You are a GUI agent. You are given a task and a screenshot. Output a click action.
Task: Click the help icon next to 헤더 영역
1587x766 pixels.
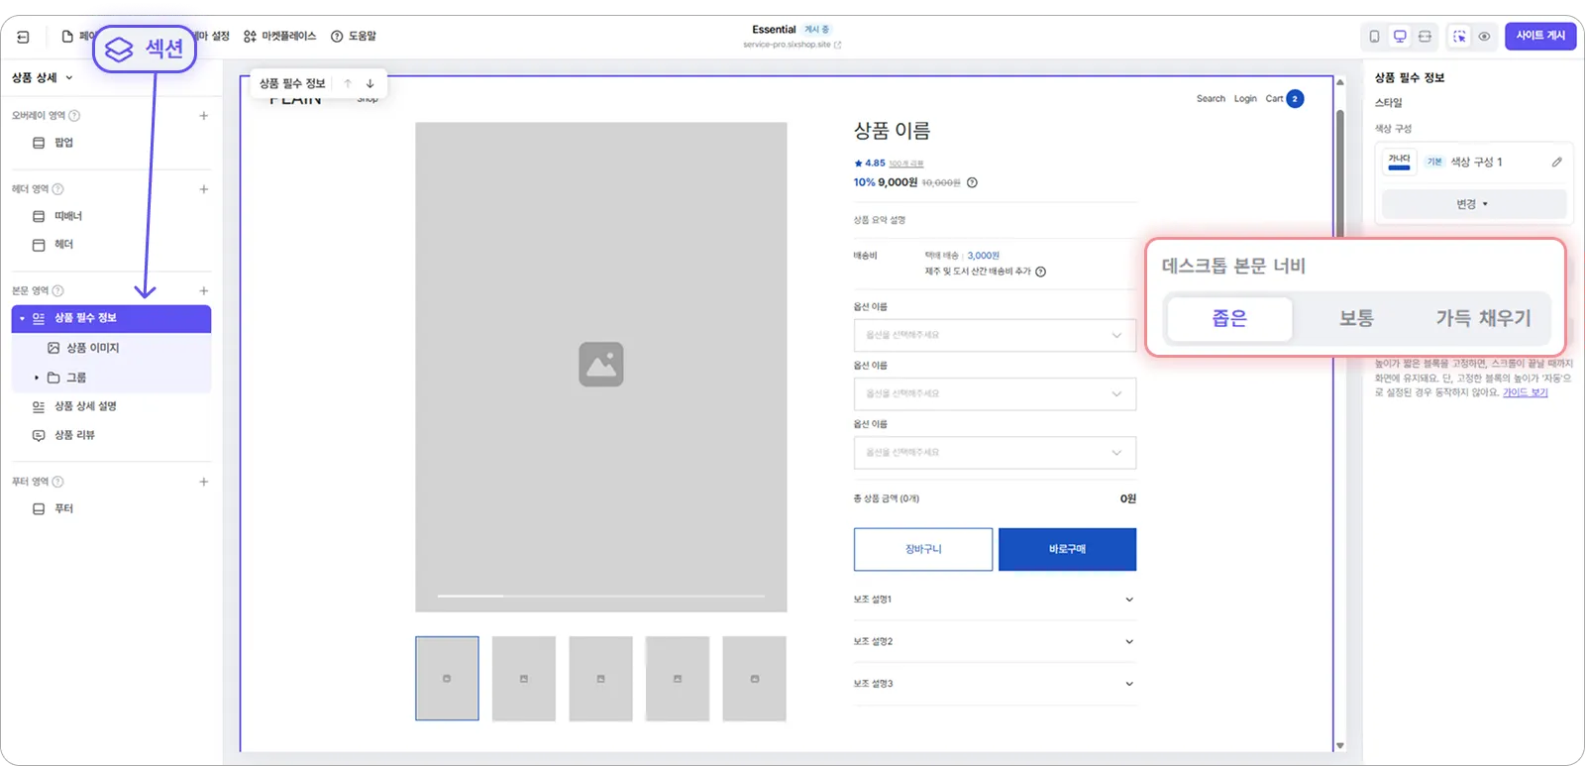[x=57, y=189]
